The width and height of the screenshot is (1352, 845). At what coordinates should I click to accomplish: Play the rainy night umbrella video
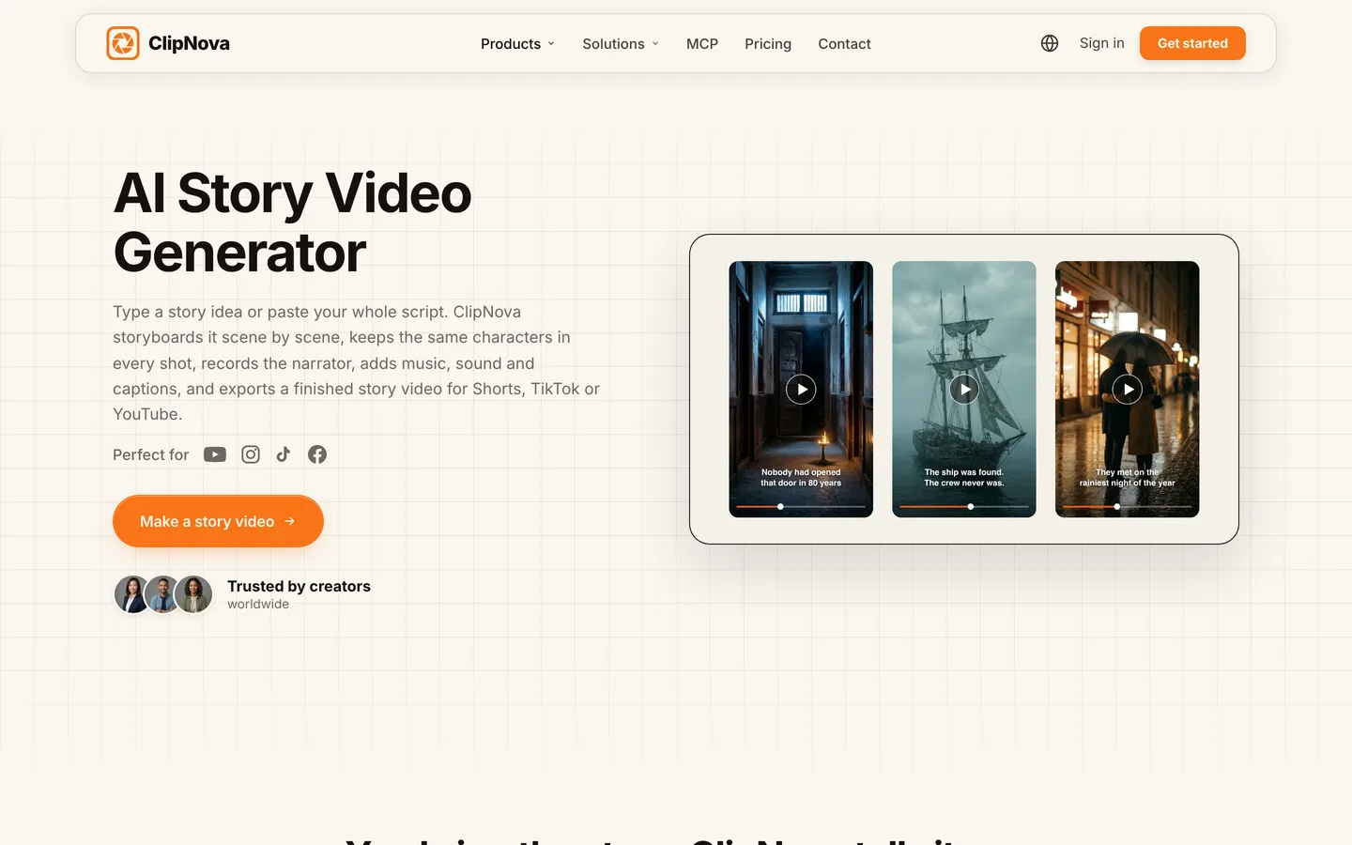(x=1128, y=390)
